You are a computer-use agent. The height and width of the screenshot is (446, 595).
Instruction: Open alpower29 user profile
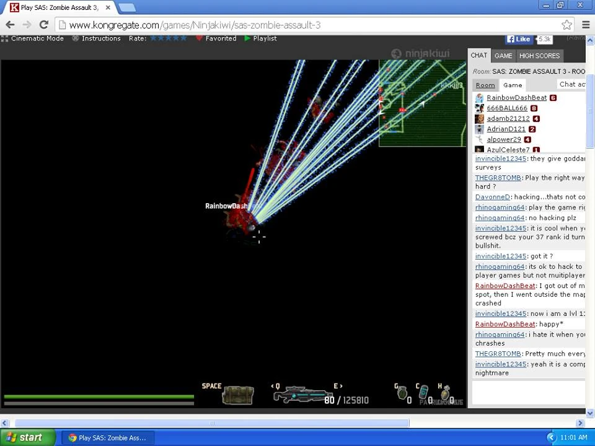[504, 139]
